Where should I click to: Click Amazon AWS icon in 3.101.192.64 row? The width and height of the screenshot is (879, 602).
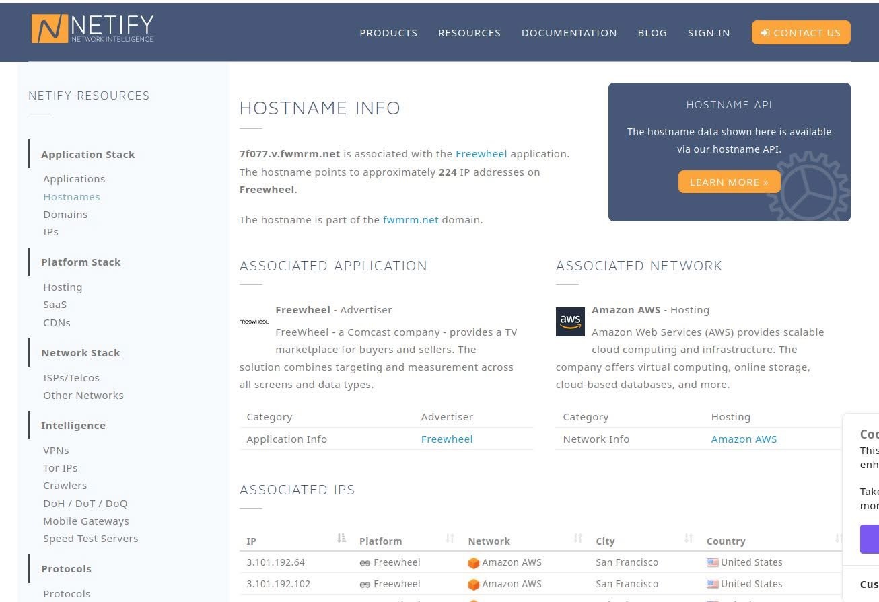pos(474,563)
